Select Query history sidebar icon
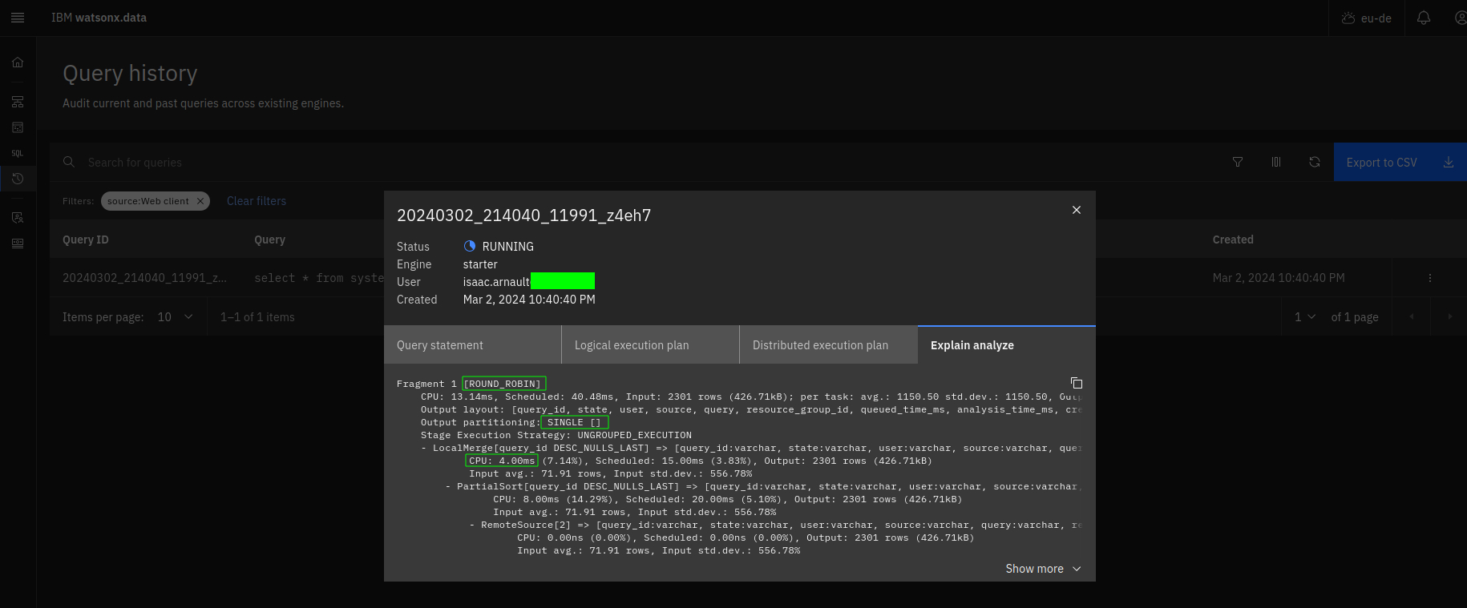The height and width of the screenshot is (608, 1467). [18, 179]
